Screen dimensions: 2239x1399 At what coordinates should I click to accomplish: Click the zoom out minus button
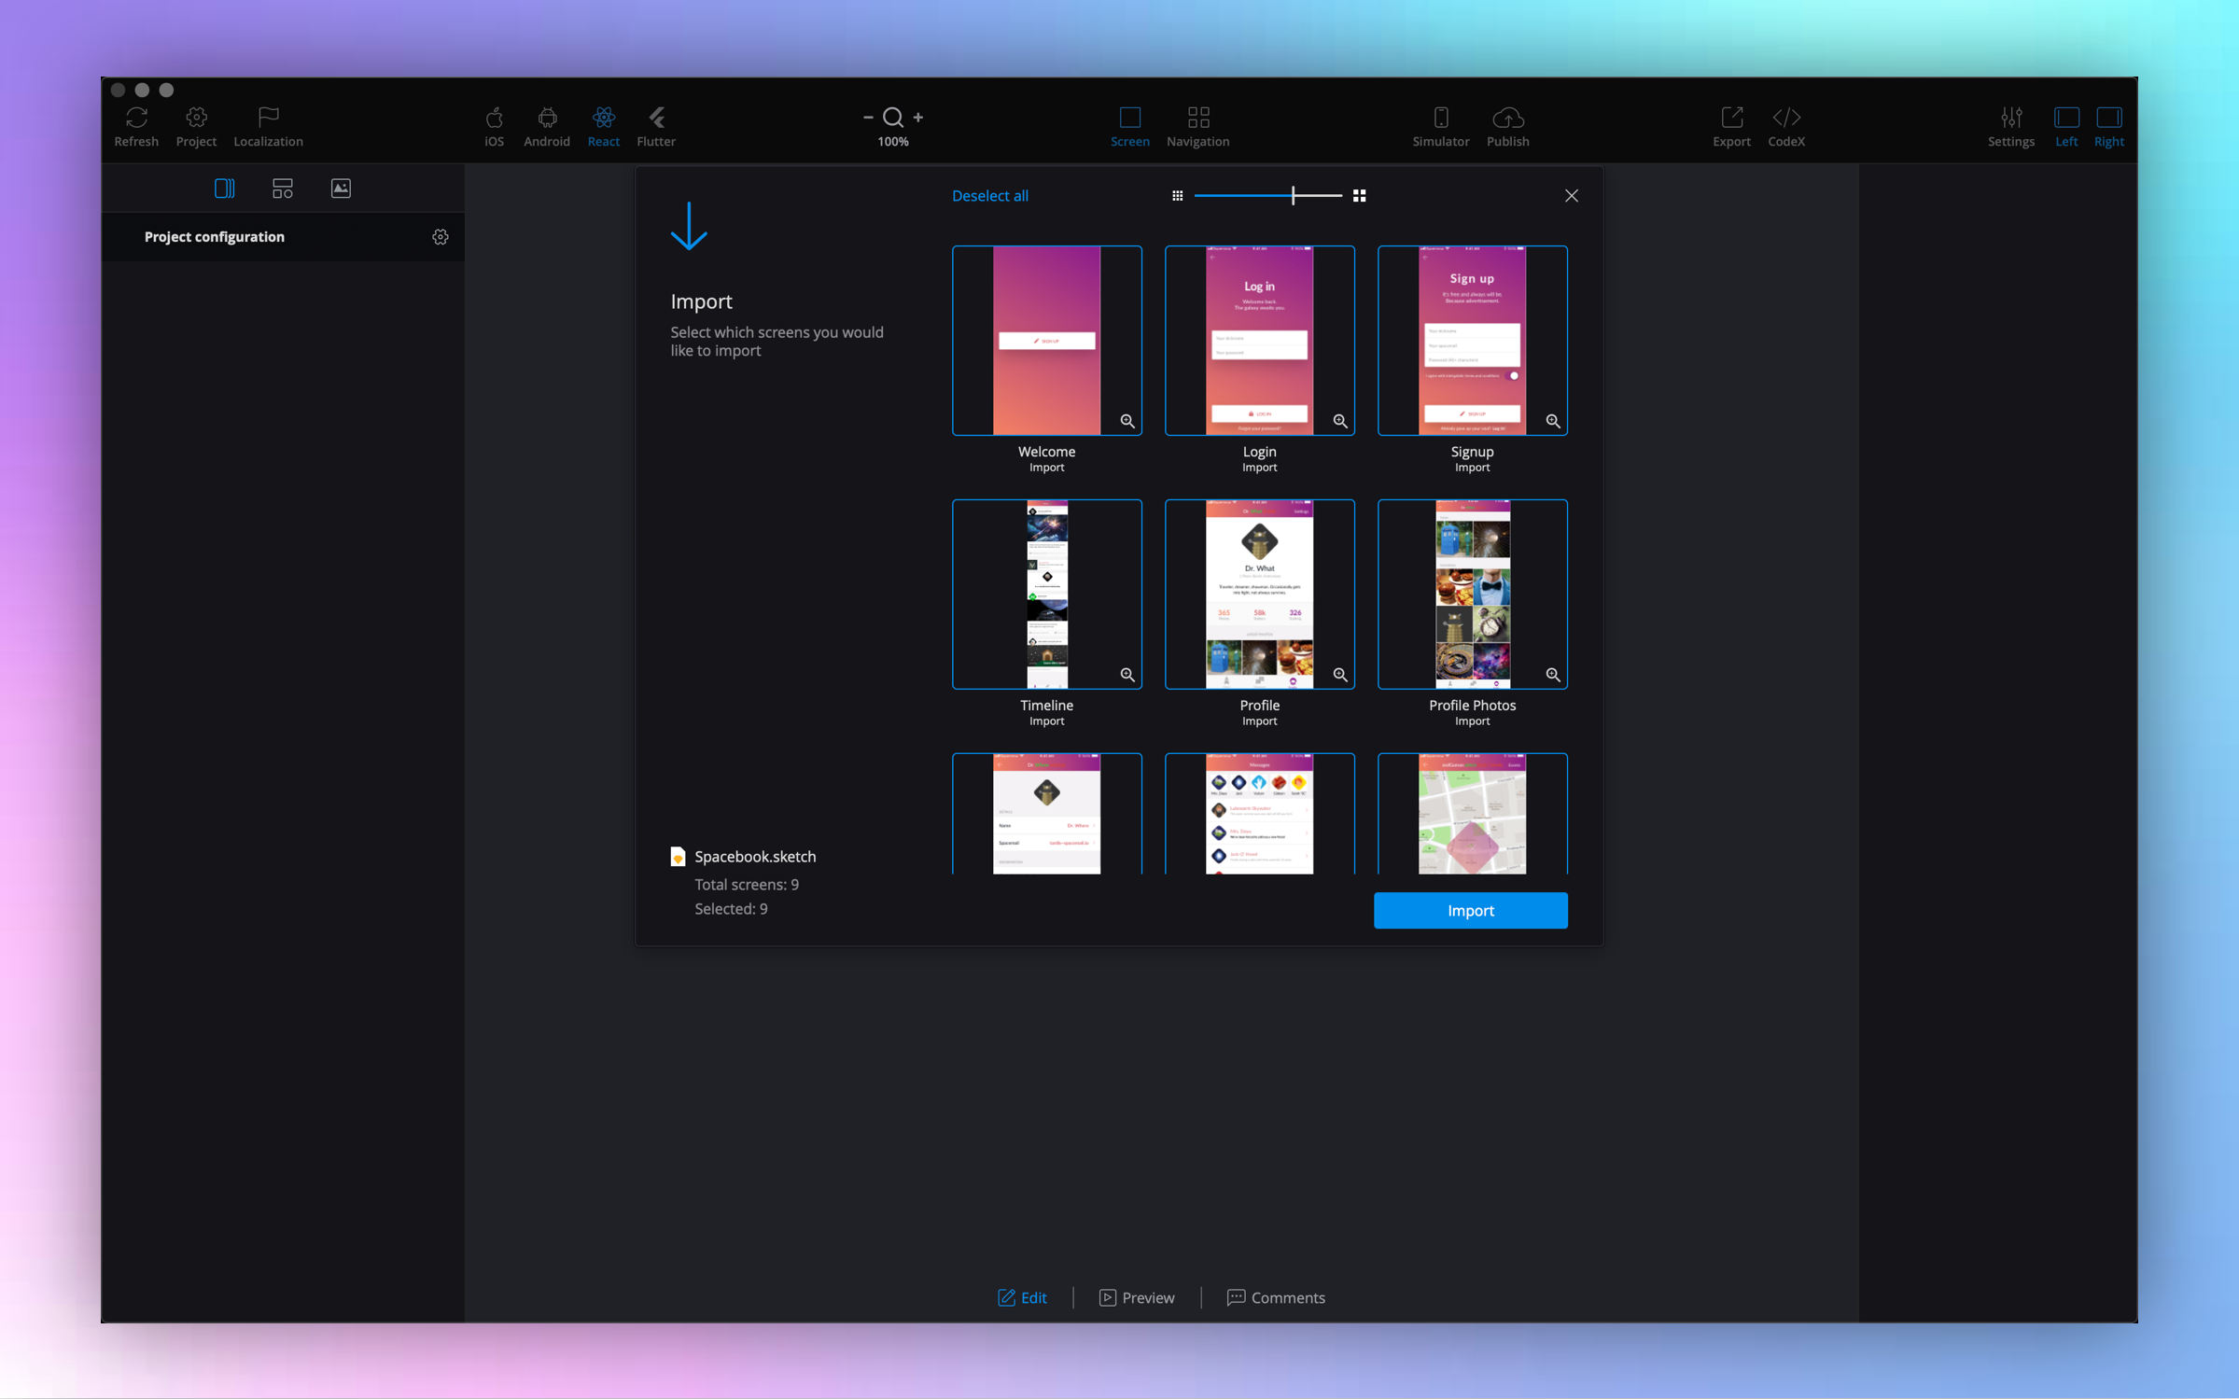(x=868, y=118)
